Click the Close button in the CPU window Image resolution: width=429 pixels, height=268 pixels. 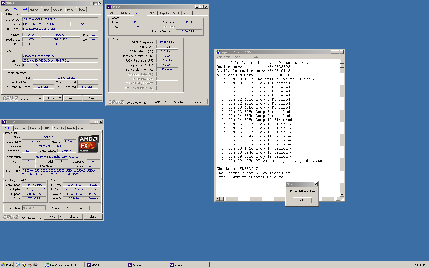[x=93, y=217]
